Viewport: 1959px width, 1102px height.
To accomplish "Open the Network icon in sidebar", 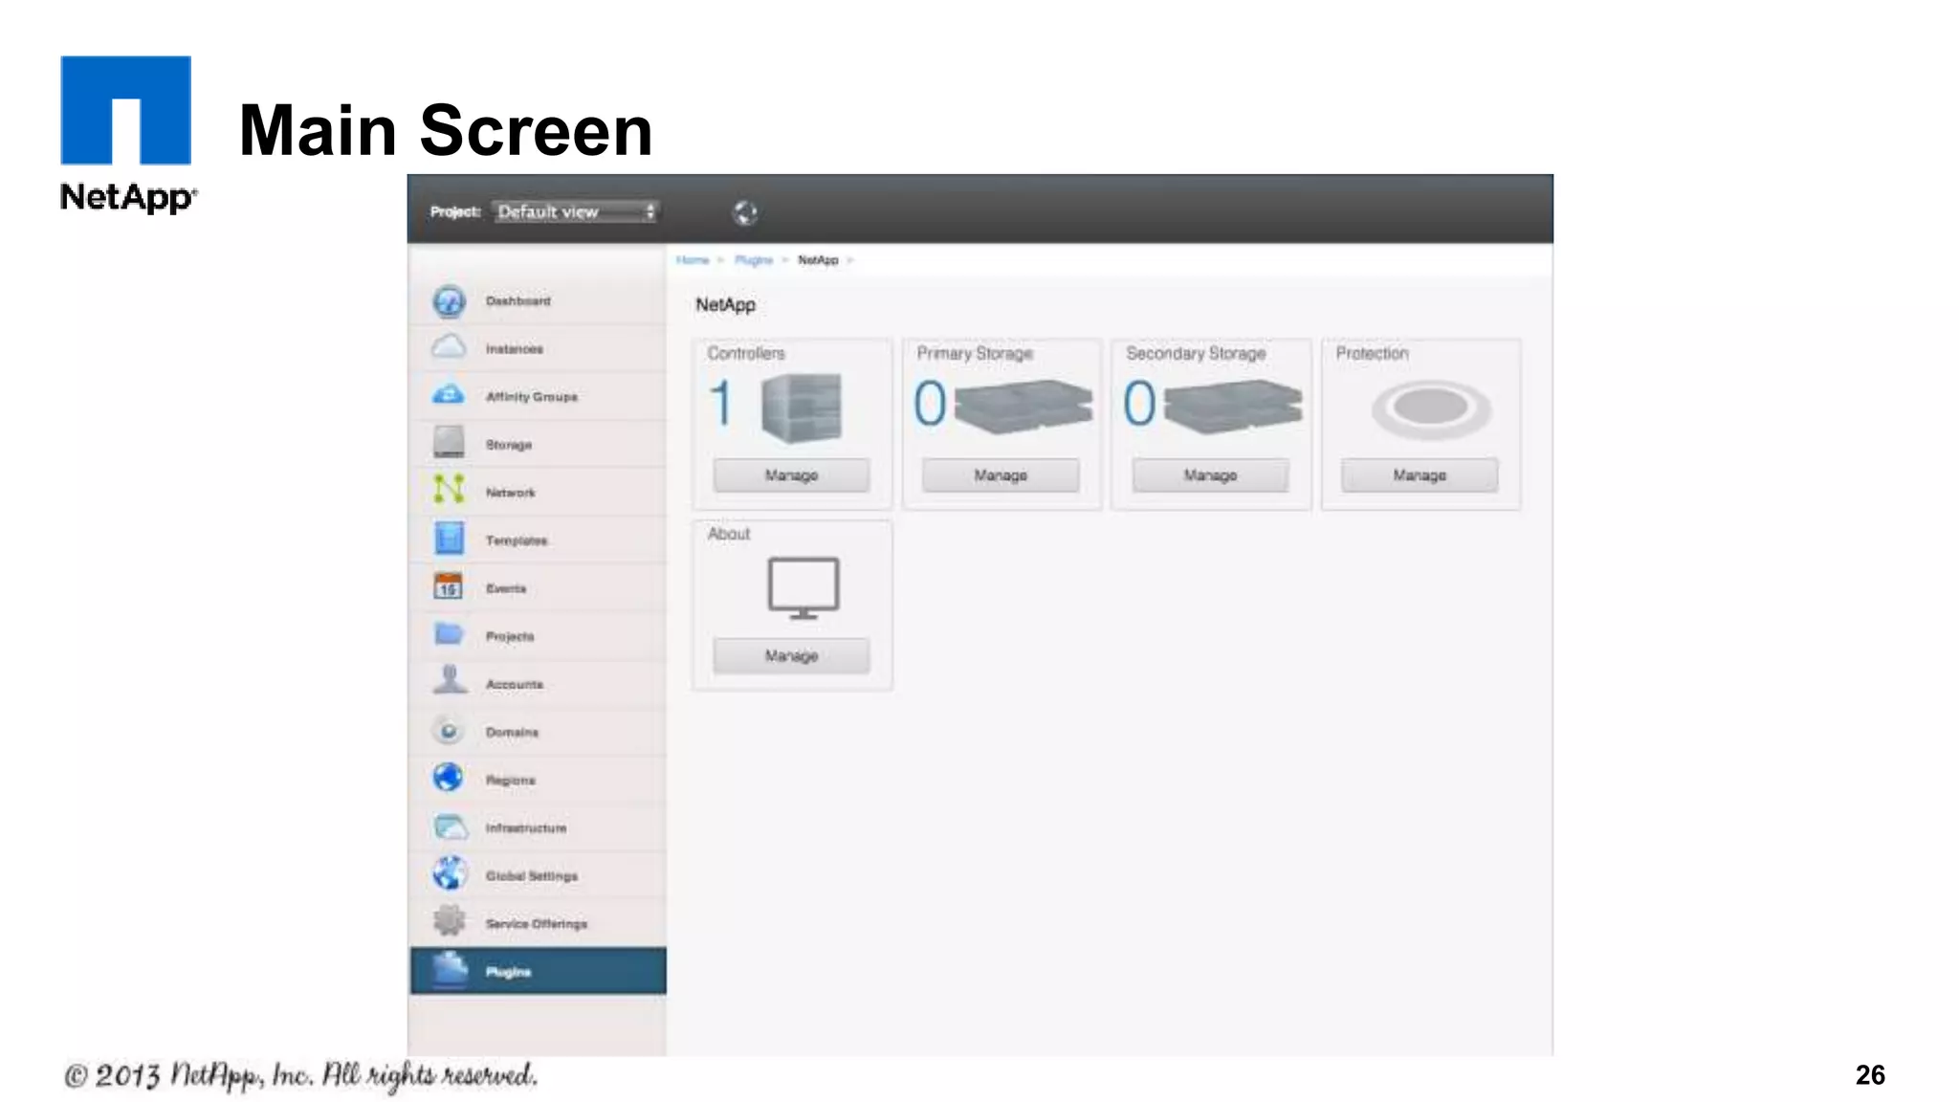I will [x=449, y=489].
